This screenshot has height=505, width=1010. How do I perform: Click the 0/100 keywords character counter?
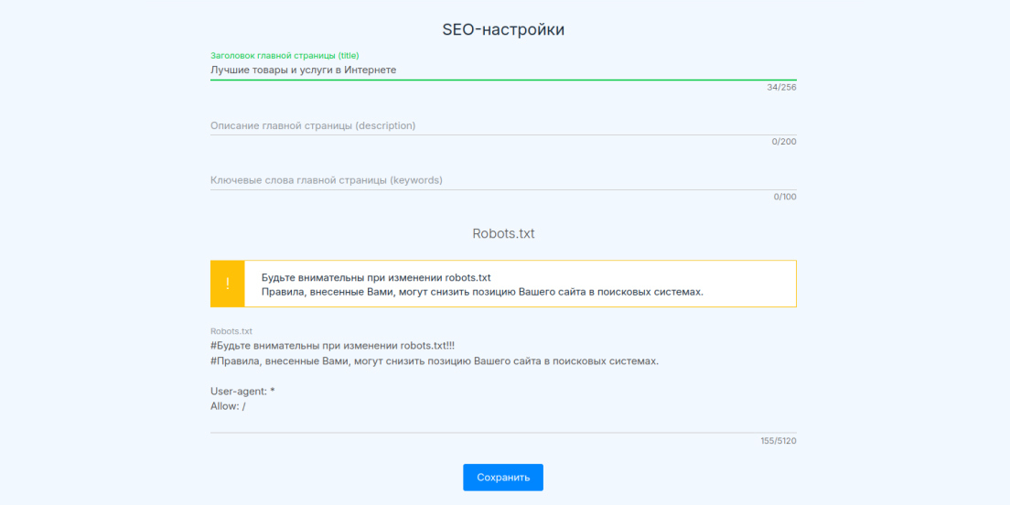pyautogui.click(x=785, y=197)
